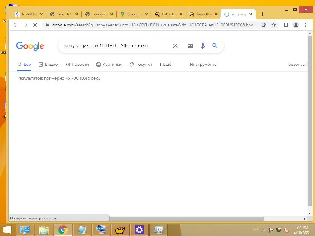Viewport: 315px width, 236px height.
Task: Open the Безопасн safe search setting
Action: pyautogui.click(x=297, y=65)
